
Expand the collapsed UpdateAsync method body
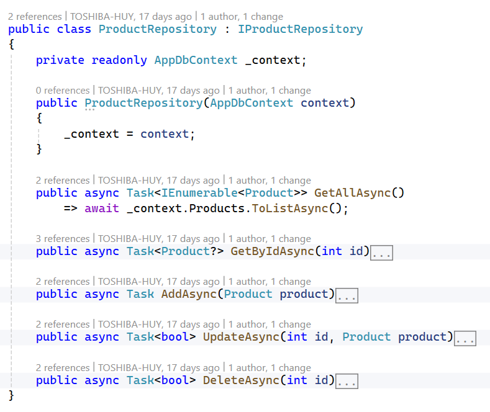click(465, 338)
